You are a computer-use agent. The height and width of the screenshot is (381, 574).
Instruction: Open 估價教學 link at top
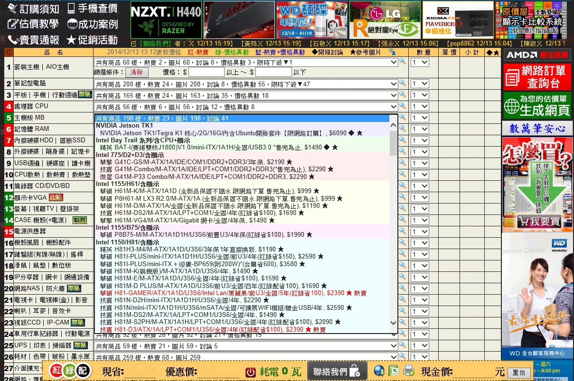click(33, 24)
